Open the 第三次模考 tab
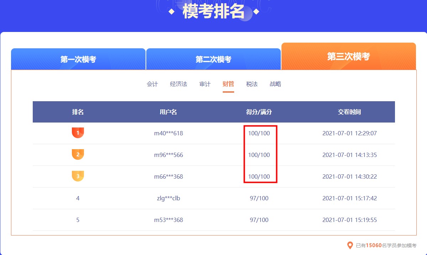The width and height of the screenshot is (427, 255). pos(348,56)
